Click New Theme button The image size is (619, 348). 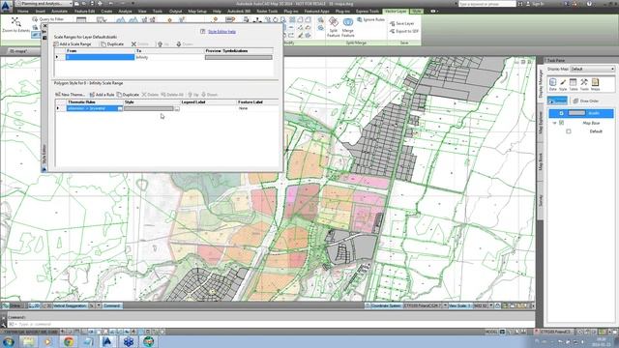click(x=70, y=95)
